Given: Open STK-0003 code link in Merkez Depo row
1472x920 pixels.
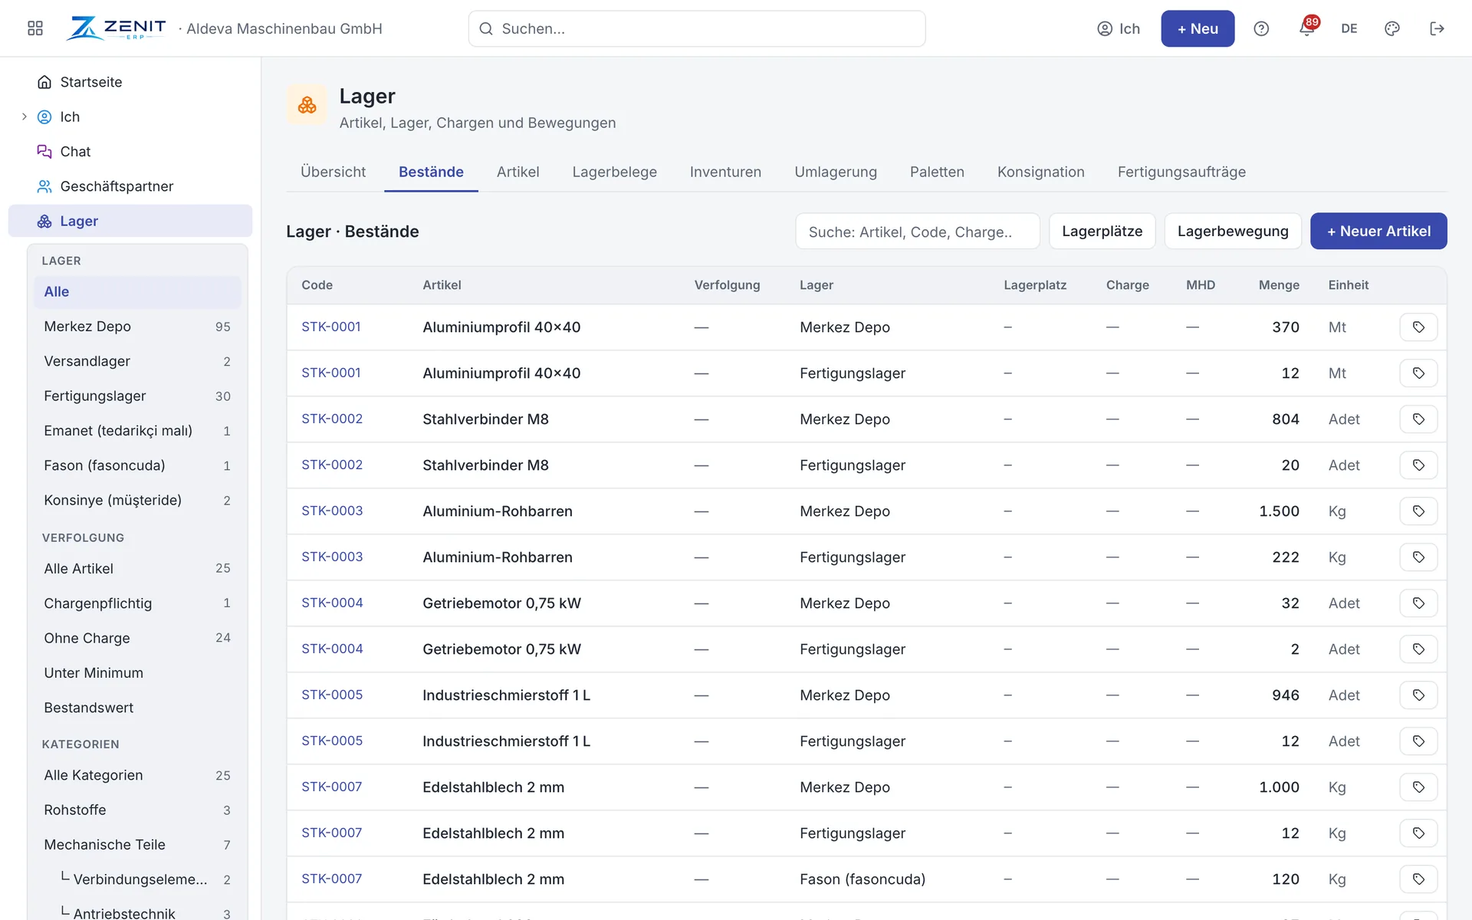Looking at the screenshot, I should [332, 511].
